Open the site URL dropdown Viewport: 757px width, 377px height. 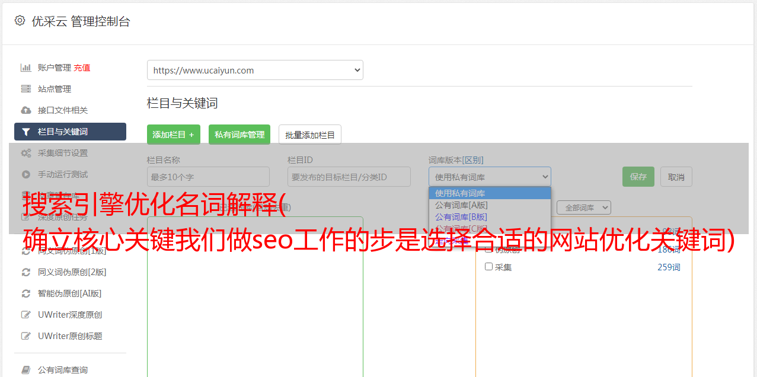(x=255, y=70)
